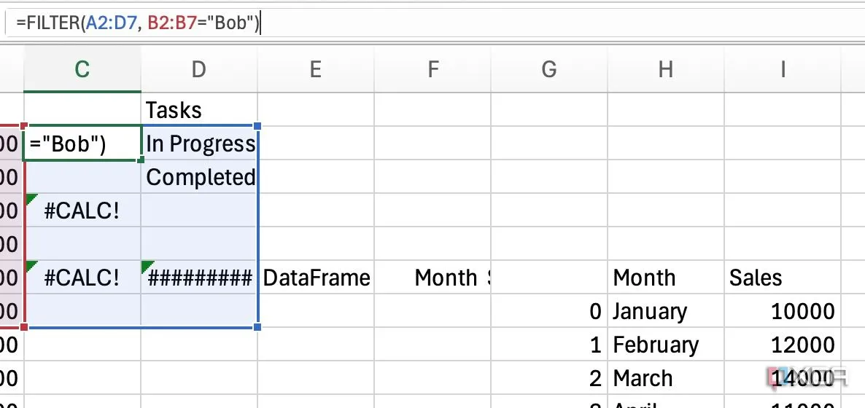Select column C header
Image resolution: width=865 pixels, height=408 pixels.
tap(82, 69)
